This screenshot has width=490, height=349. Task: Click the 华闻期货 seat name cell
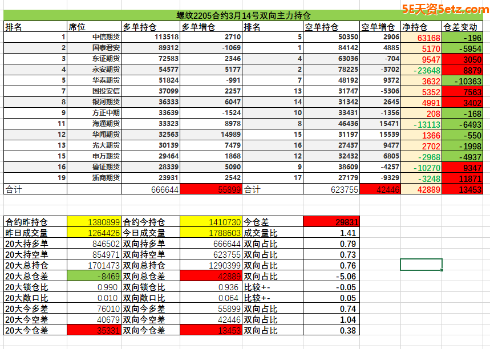[94, 135]
